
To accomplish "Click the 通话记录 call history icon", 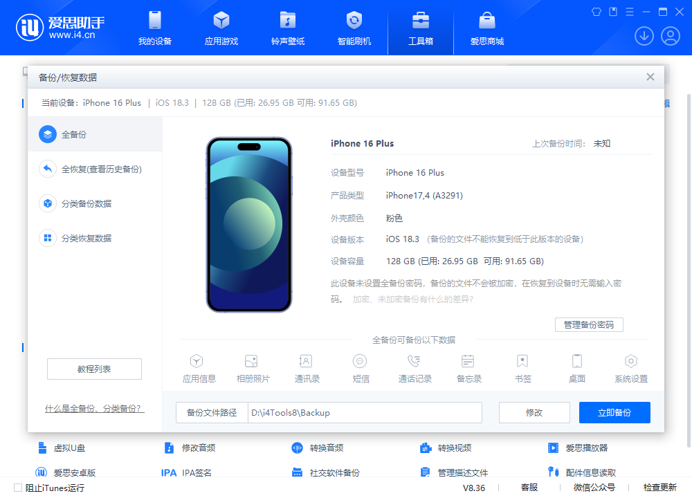I will tap(414, 367).
